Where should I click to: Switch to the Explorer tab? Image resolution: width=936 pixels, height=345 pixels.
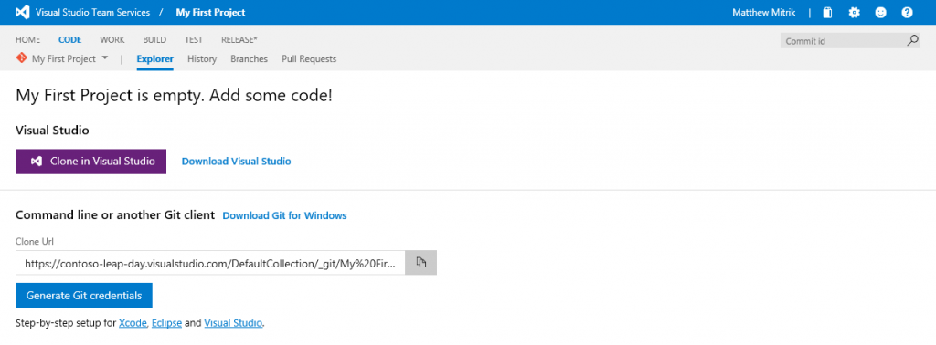click(154, 59)
